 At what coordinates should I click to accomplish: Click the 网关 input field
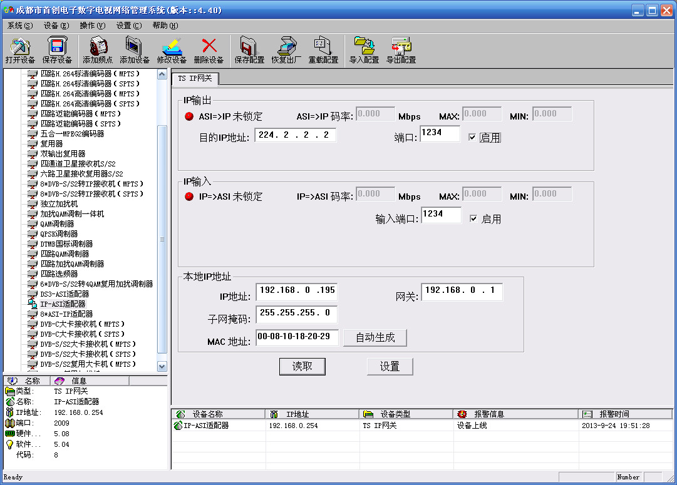(462, 291)
